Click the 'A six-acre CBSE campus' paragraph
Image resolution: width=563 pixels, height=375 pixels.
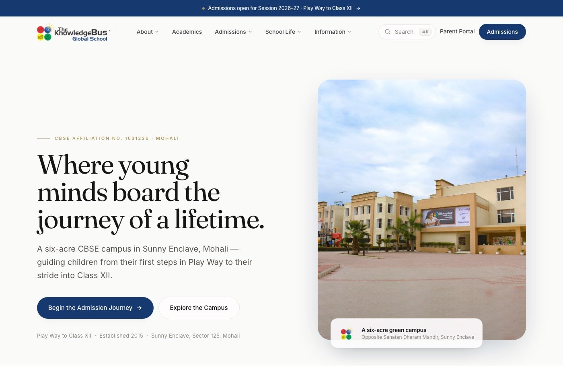click(145, 262)
